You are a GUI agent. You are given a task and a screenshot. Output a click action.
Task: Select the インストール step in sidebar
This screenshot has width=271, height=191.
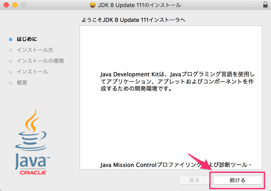tap(32, 72)
